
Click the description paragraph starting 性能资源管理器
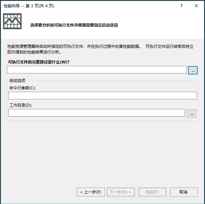point(100,49)
